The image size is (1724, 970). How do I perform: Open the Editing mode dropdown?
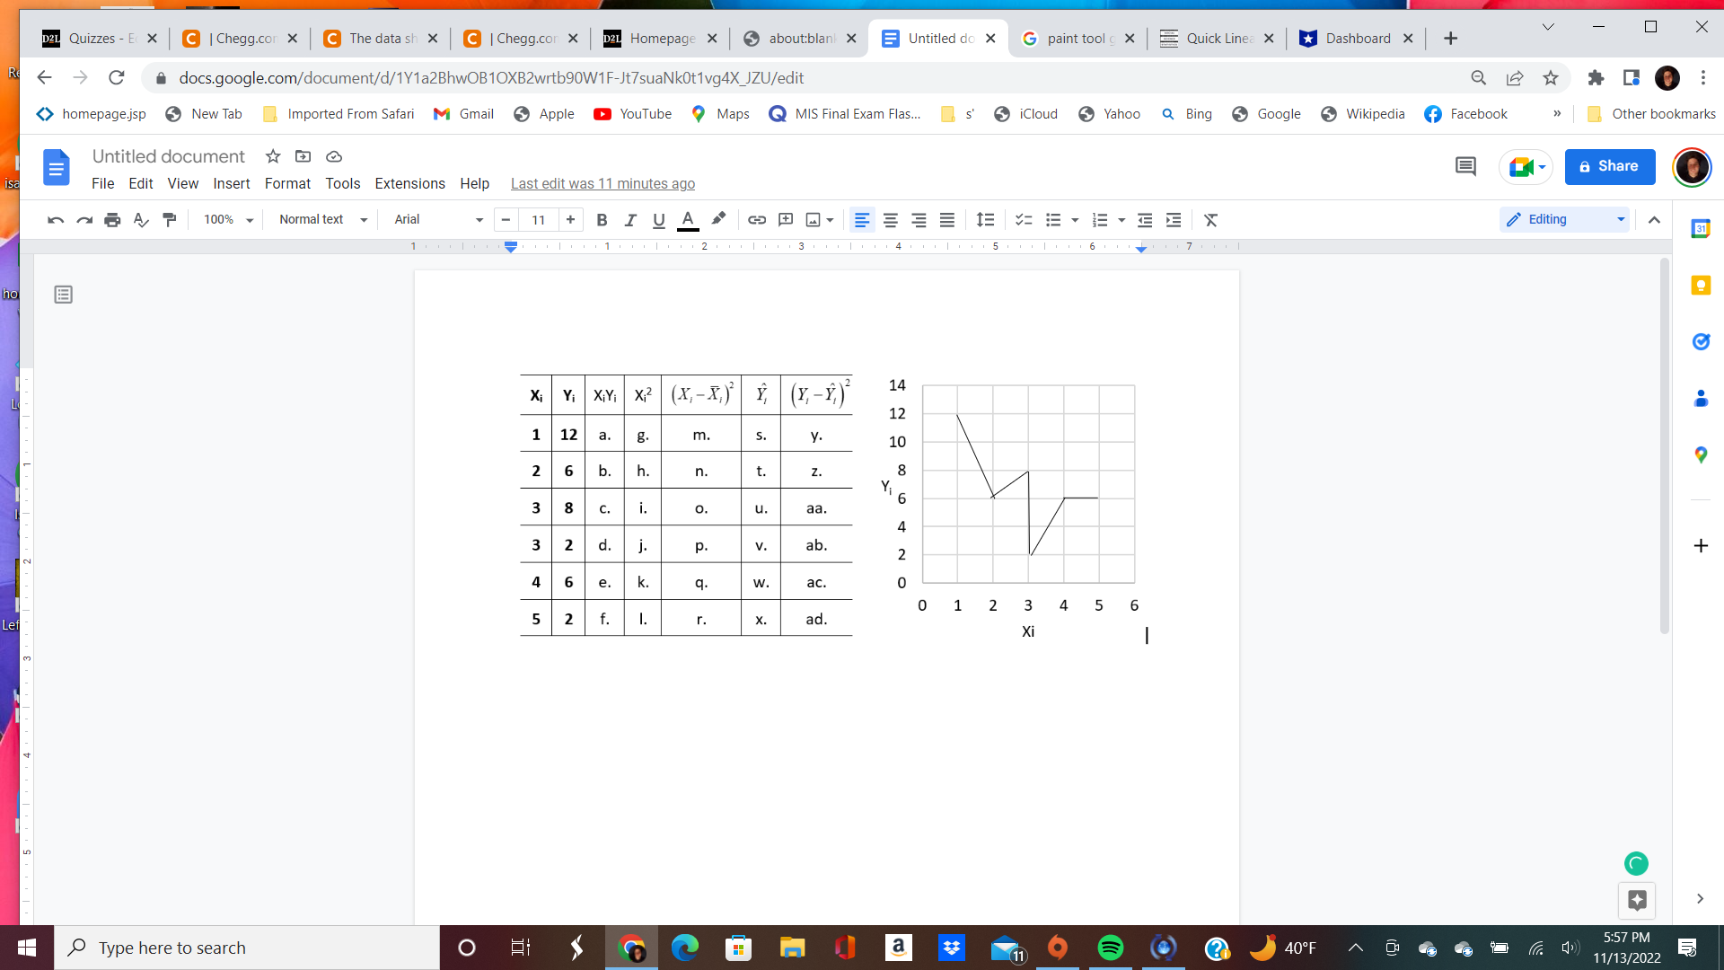[1563, 219]
